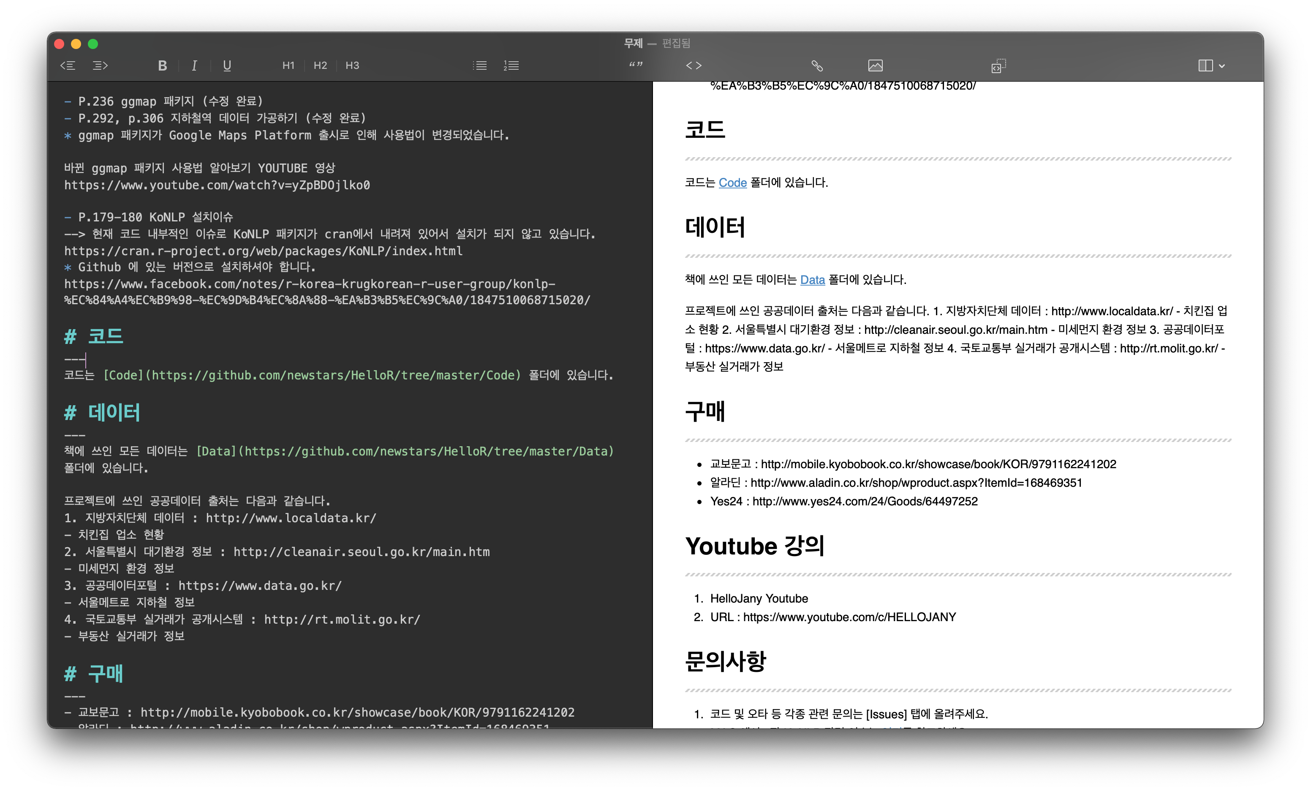The image size is (1311, 791).
Task: Click the indent (shift right) toolbar icon
Action: (100, 65)
